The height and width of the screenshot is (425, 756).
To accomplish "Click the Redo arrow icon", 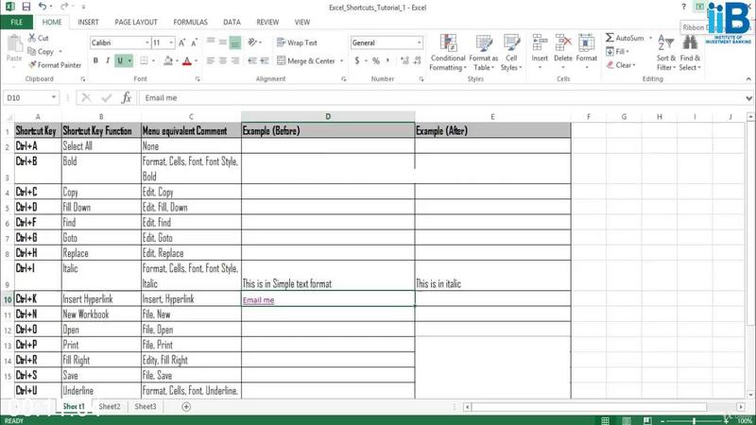I will tap(64, 7).
